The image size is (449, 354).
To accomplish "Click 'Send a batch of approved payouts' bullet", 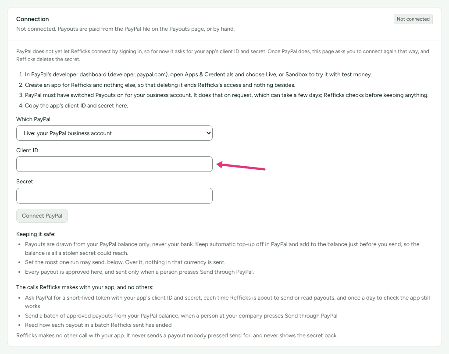I will [181, 316].
